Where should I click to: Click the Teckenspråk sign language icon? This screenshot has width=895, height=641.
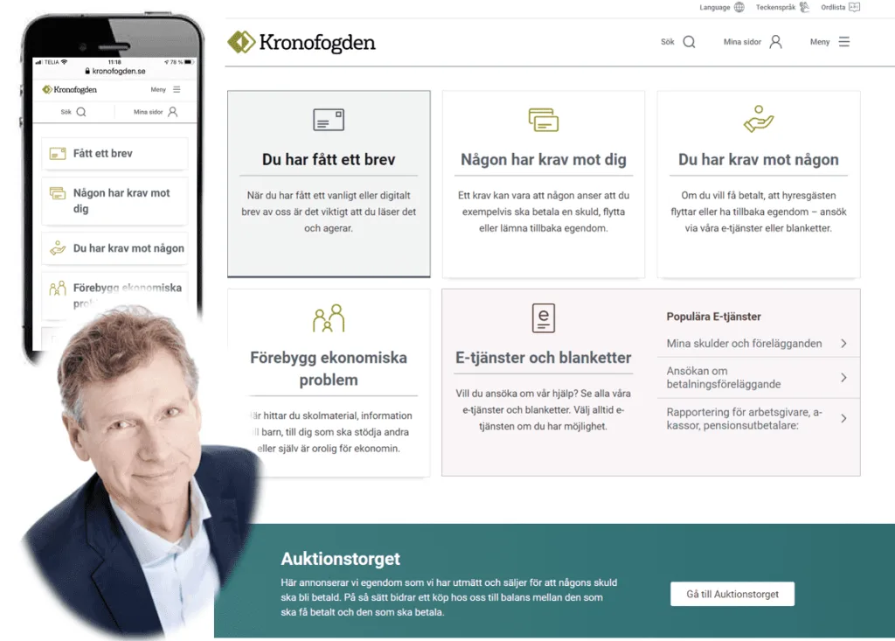[x=804, y=7]
